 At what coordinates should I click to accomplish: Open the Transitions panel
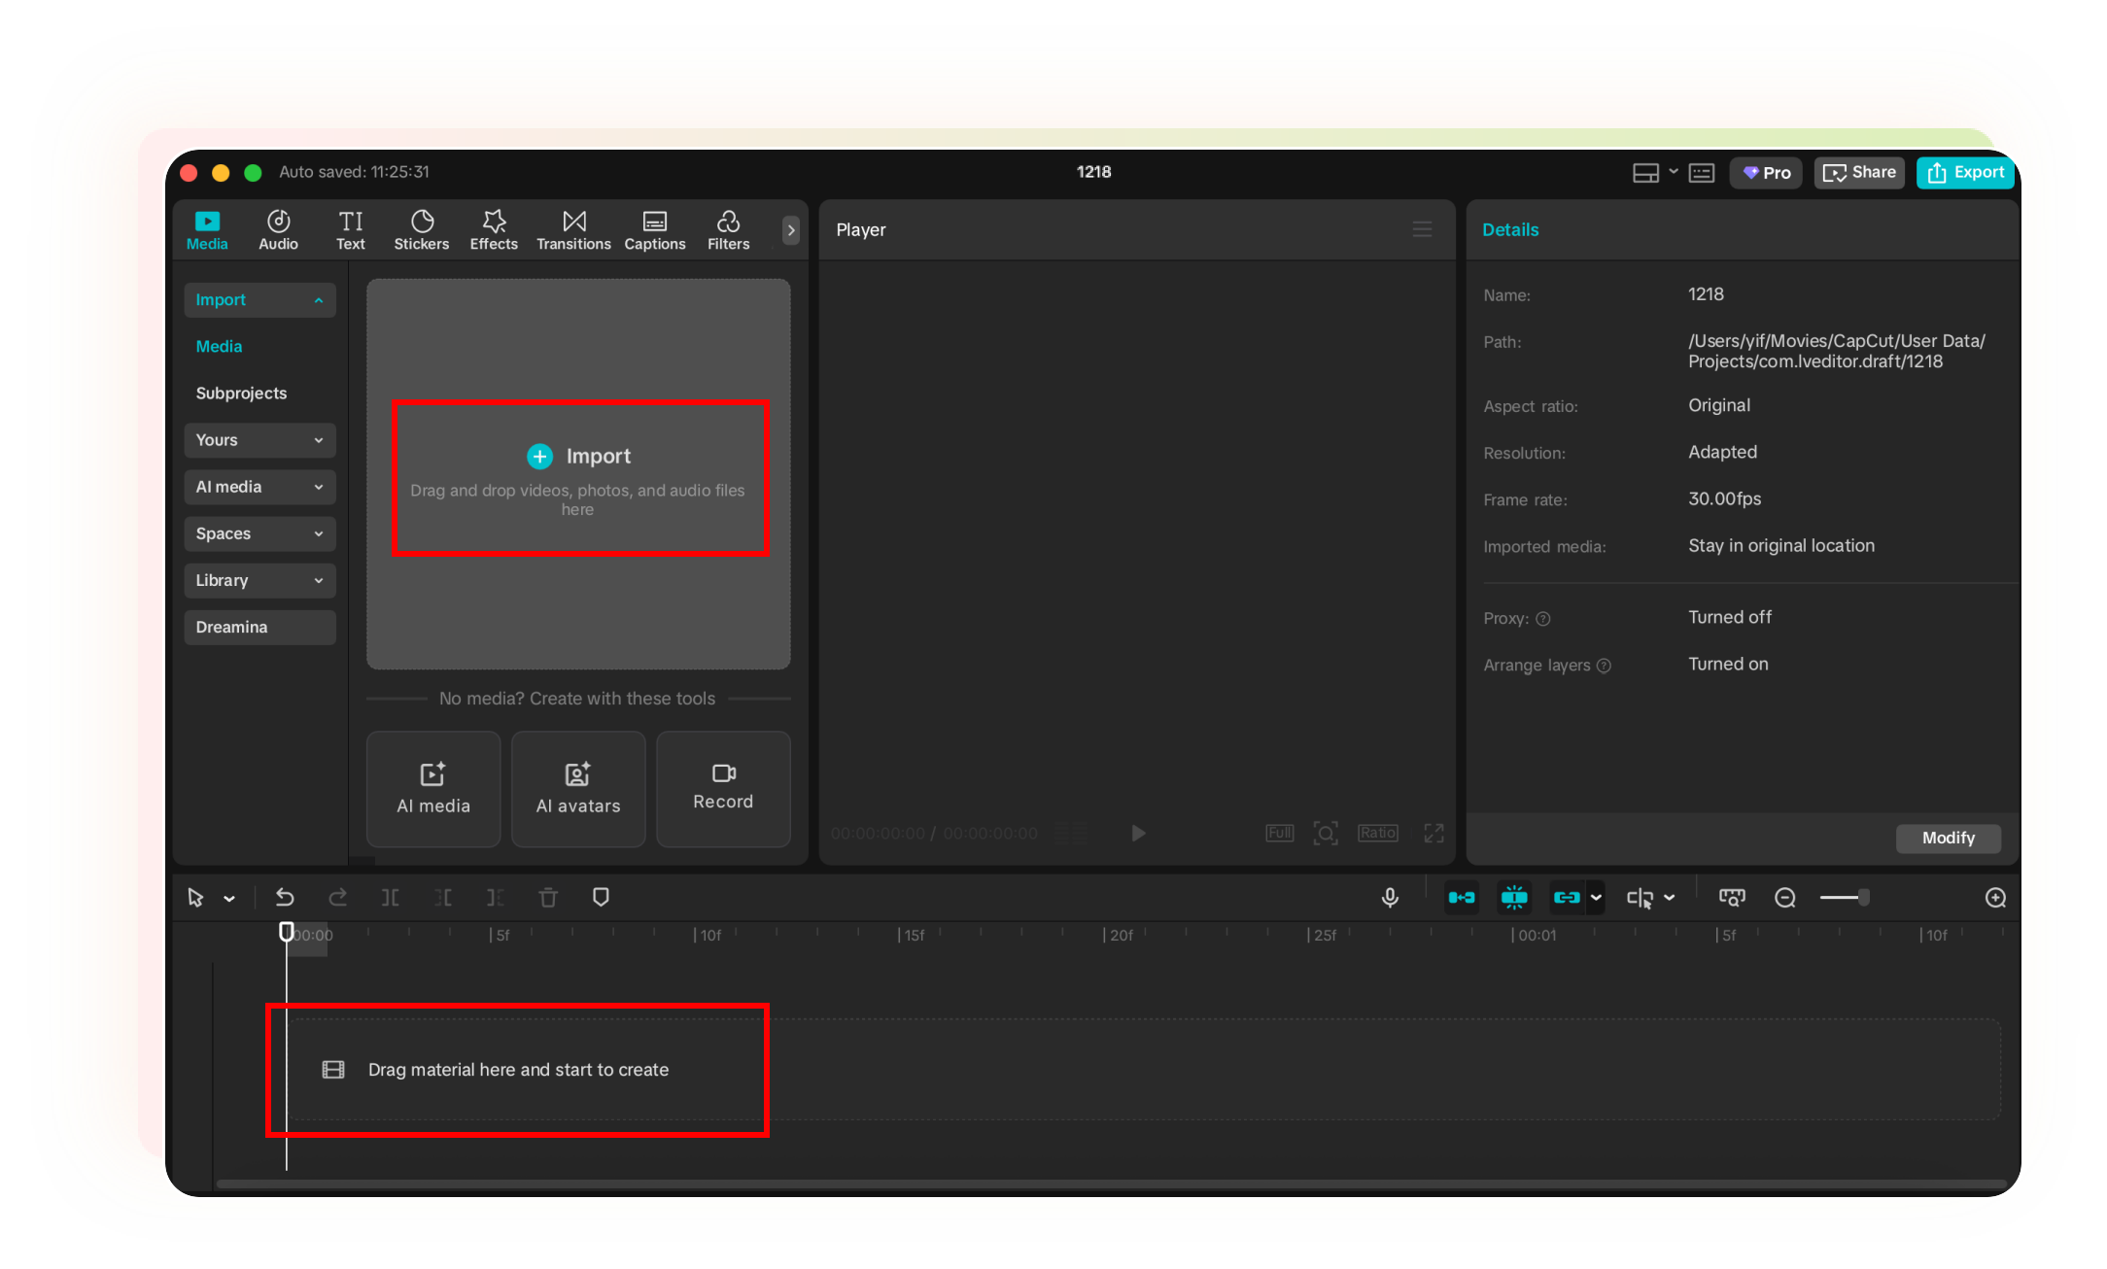point(573,229)
